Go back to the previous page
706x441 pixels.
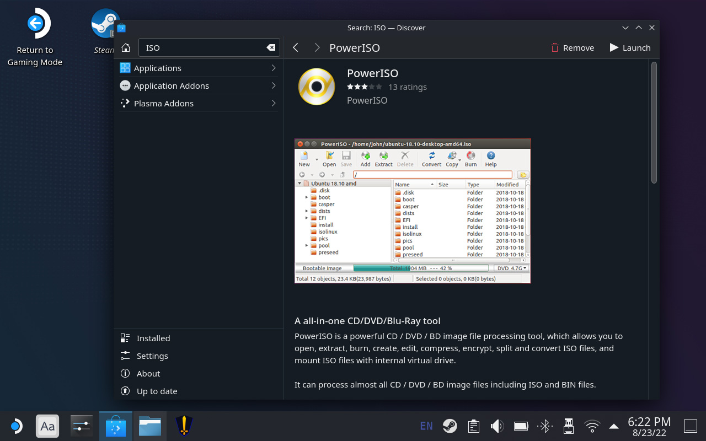pos(296,48)
